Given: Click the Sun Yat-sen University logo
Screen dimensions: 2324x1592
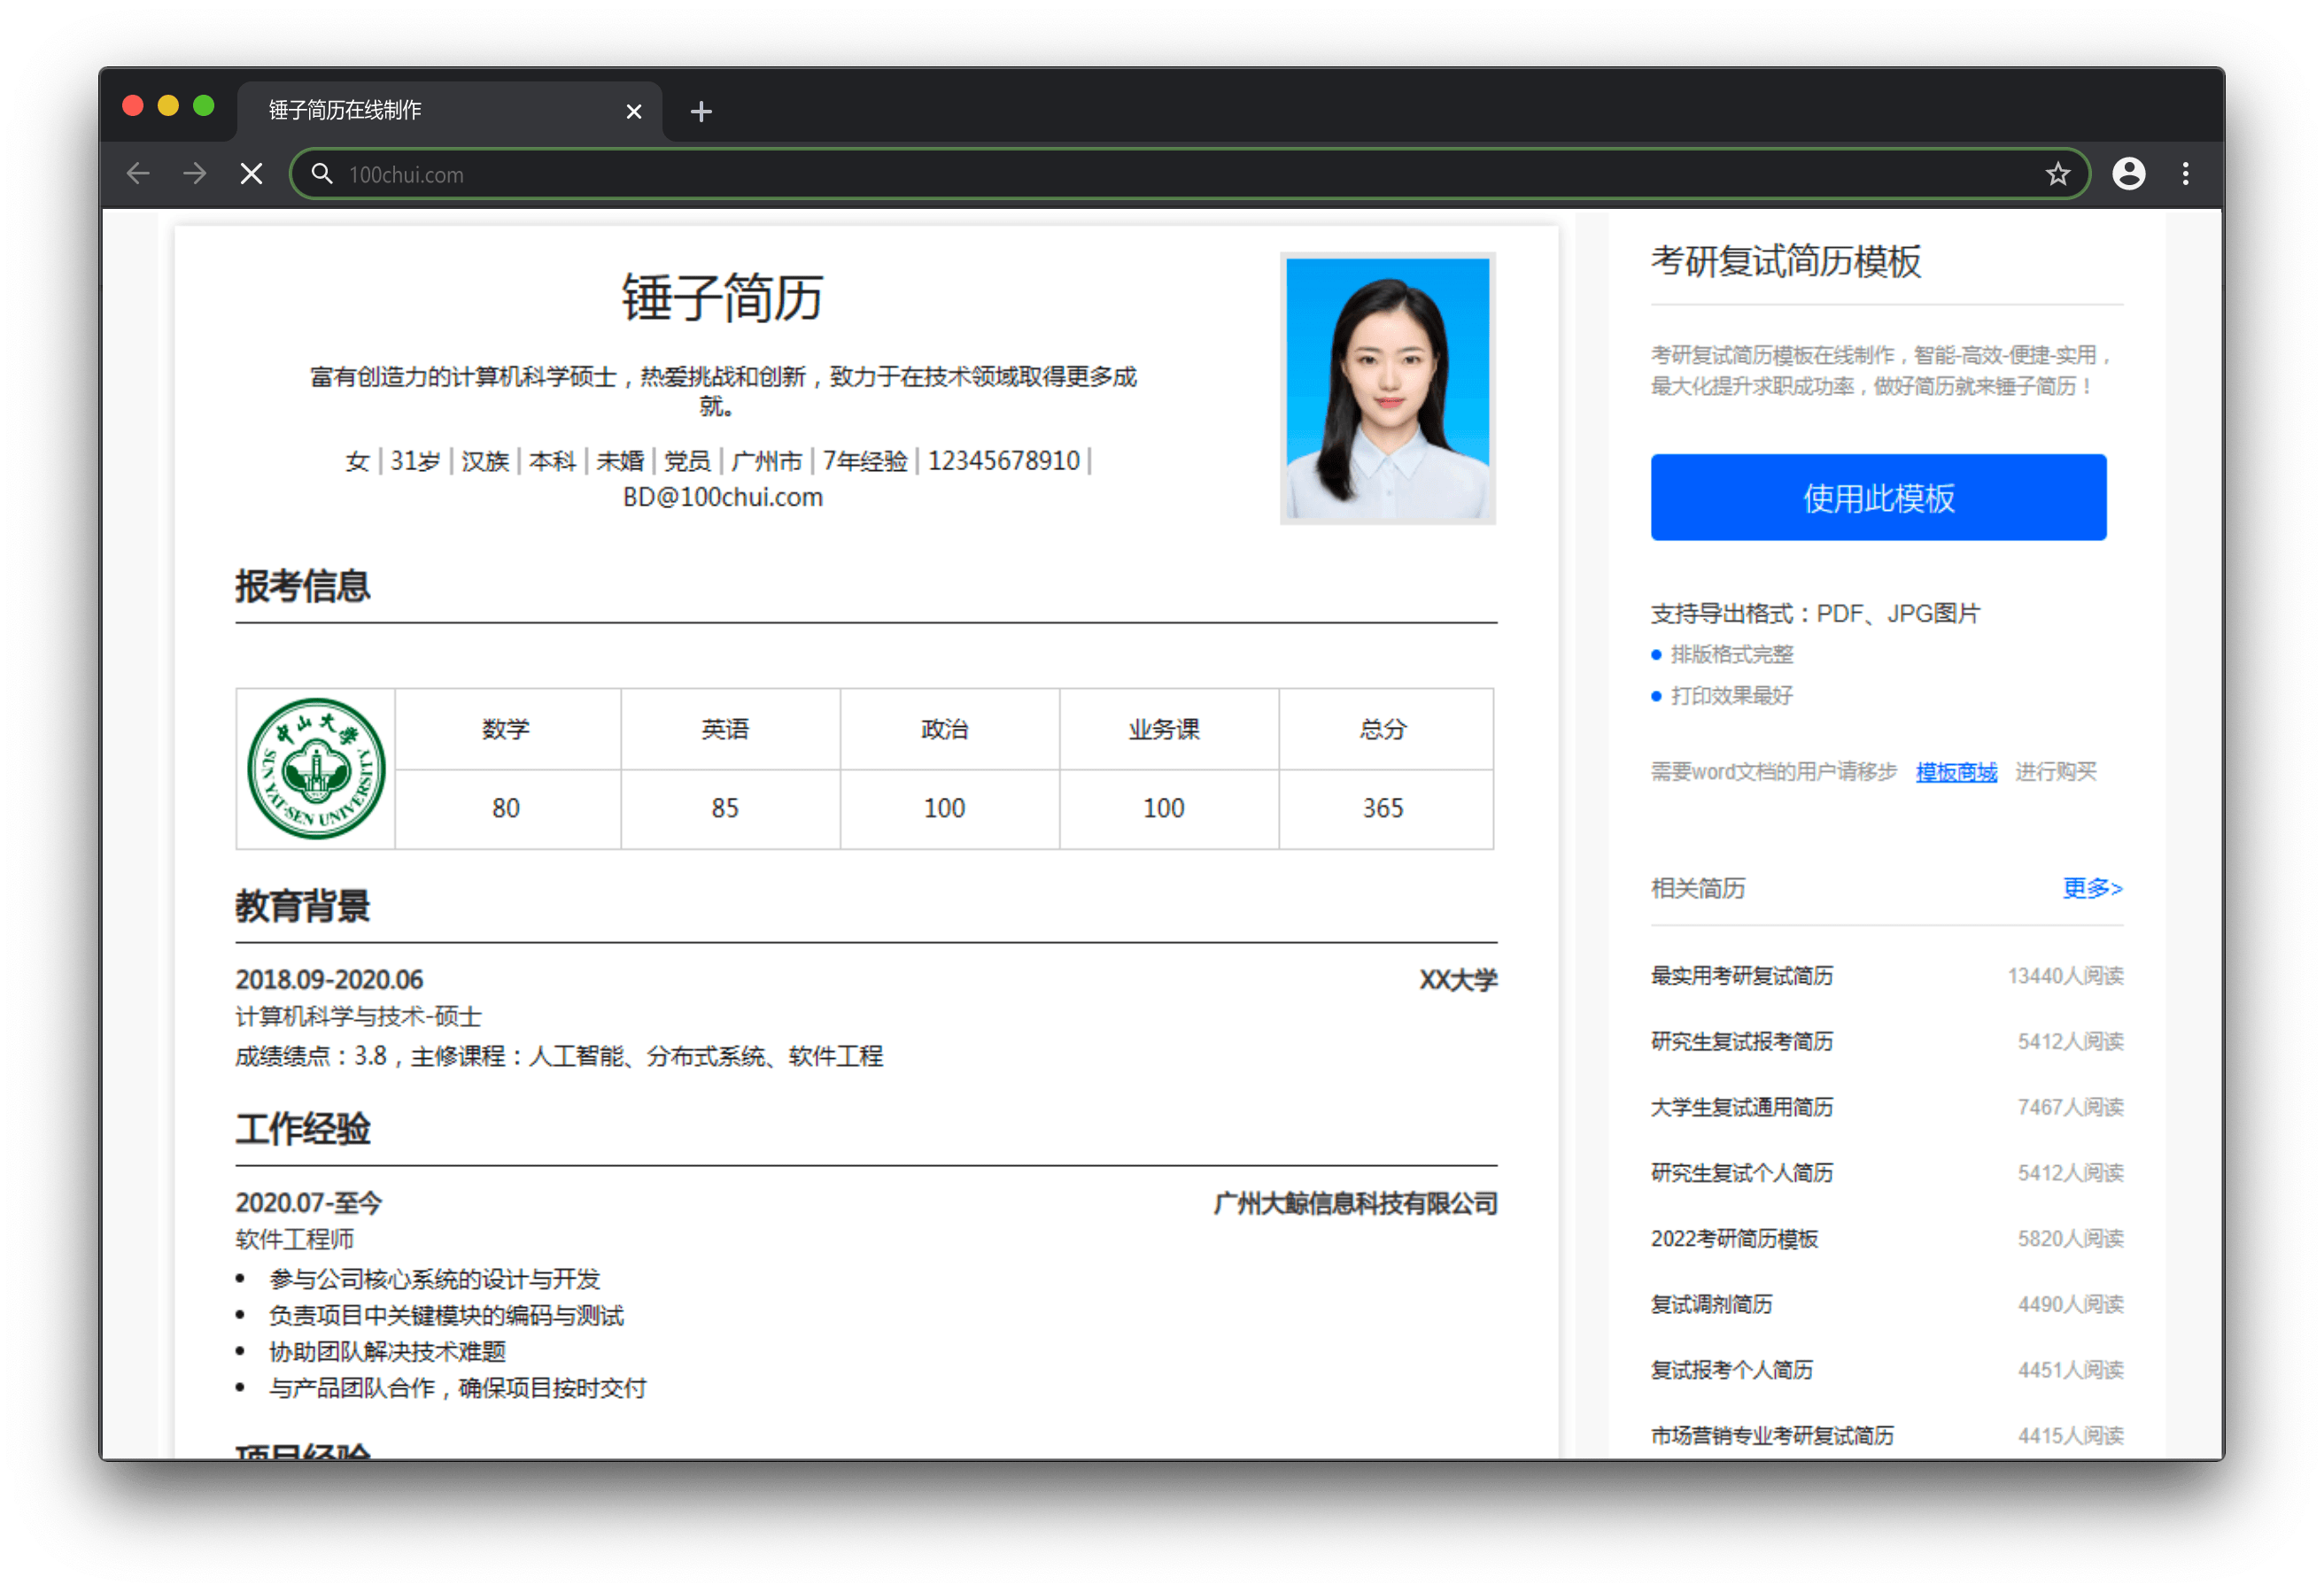Looking at the screenshot, I should pos(316,768).
